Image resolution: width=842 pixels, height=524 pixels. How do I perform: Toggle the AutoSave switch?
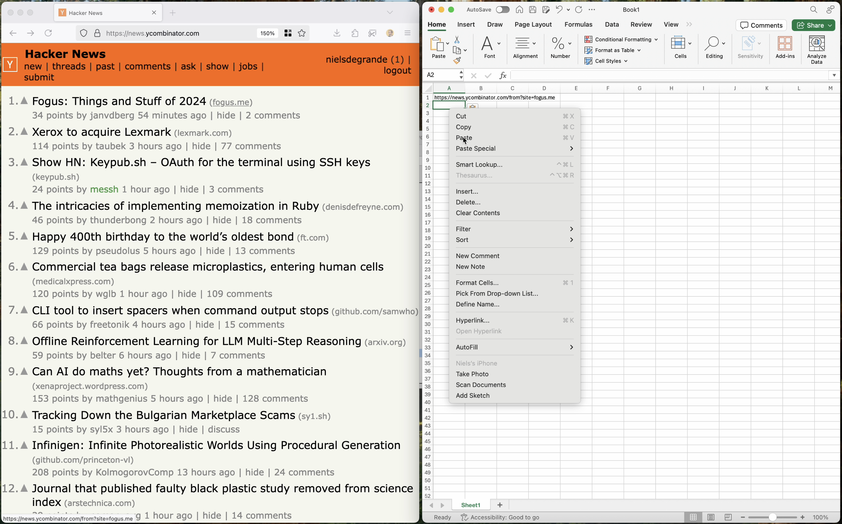coord(502,10)
